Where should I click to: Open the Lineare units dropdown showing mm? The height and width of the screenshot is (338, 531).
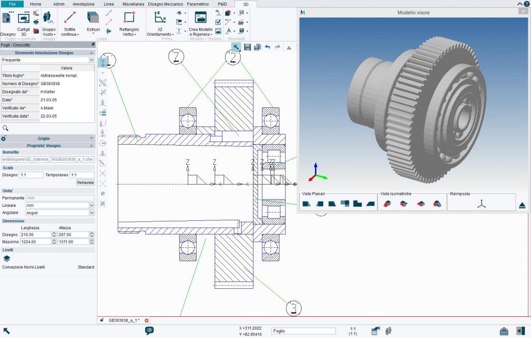(x=91, y=205)
